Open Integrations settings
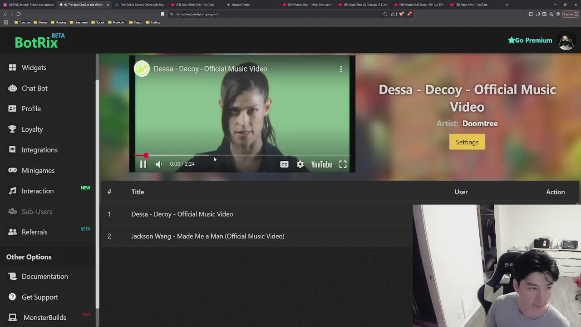Screen dimensions: 581x327 click(x=33, y=150)
